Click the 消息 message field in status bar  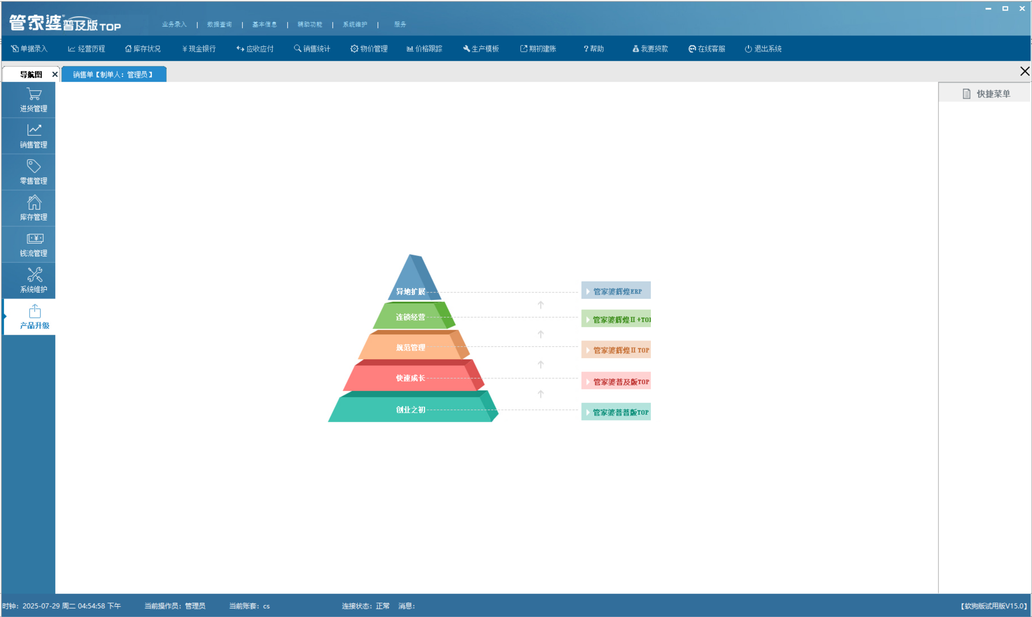click(407, 606)
